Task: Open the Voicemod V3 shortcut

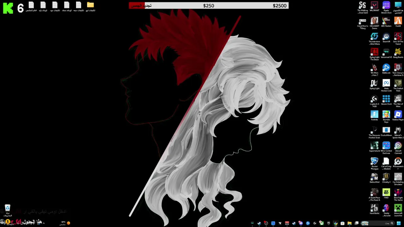Action: click(x=386, y=53)
